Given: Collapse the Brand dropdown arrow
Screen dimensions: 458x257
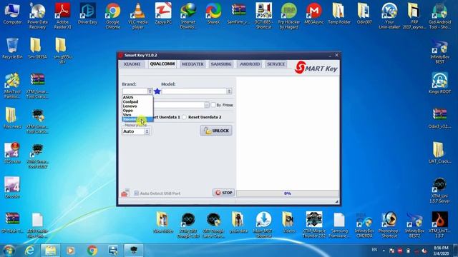Looking at the screenshot, I should (x=150, y=91).
